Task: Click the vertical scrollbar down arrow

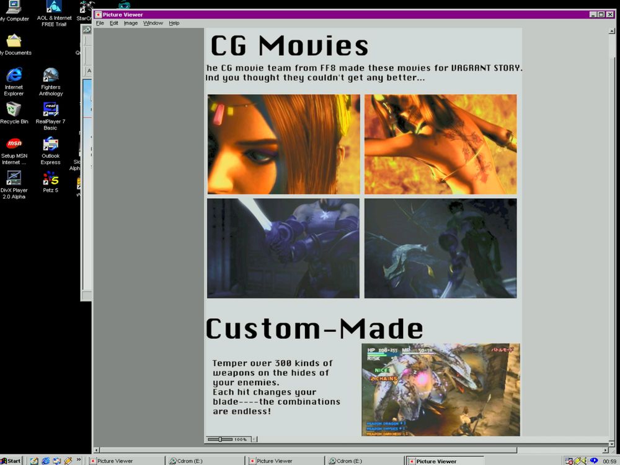Action: pyautogui.click(x=612, y=443)
